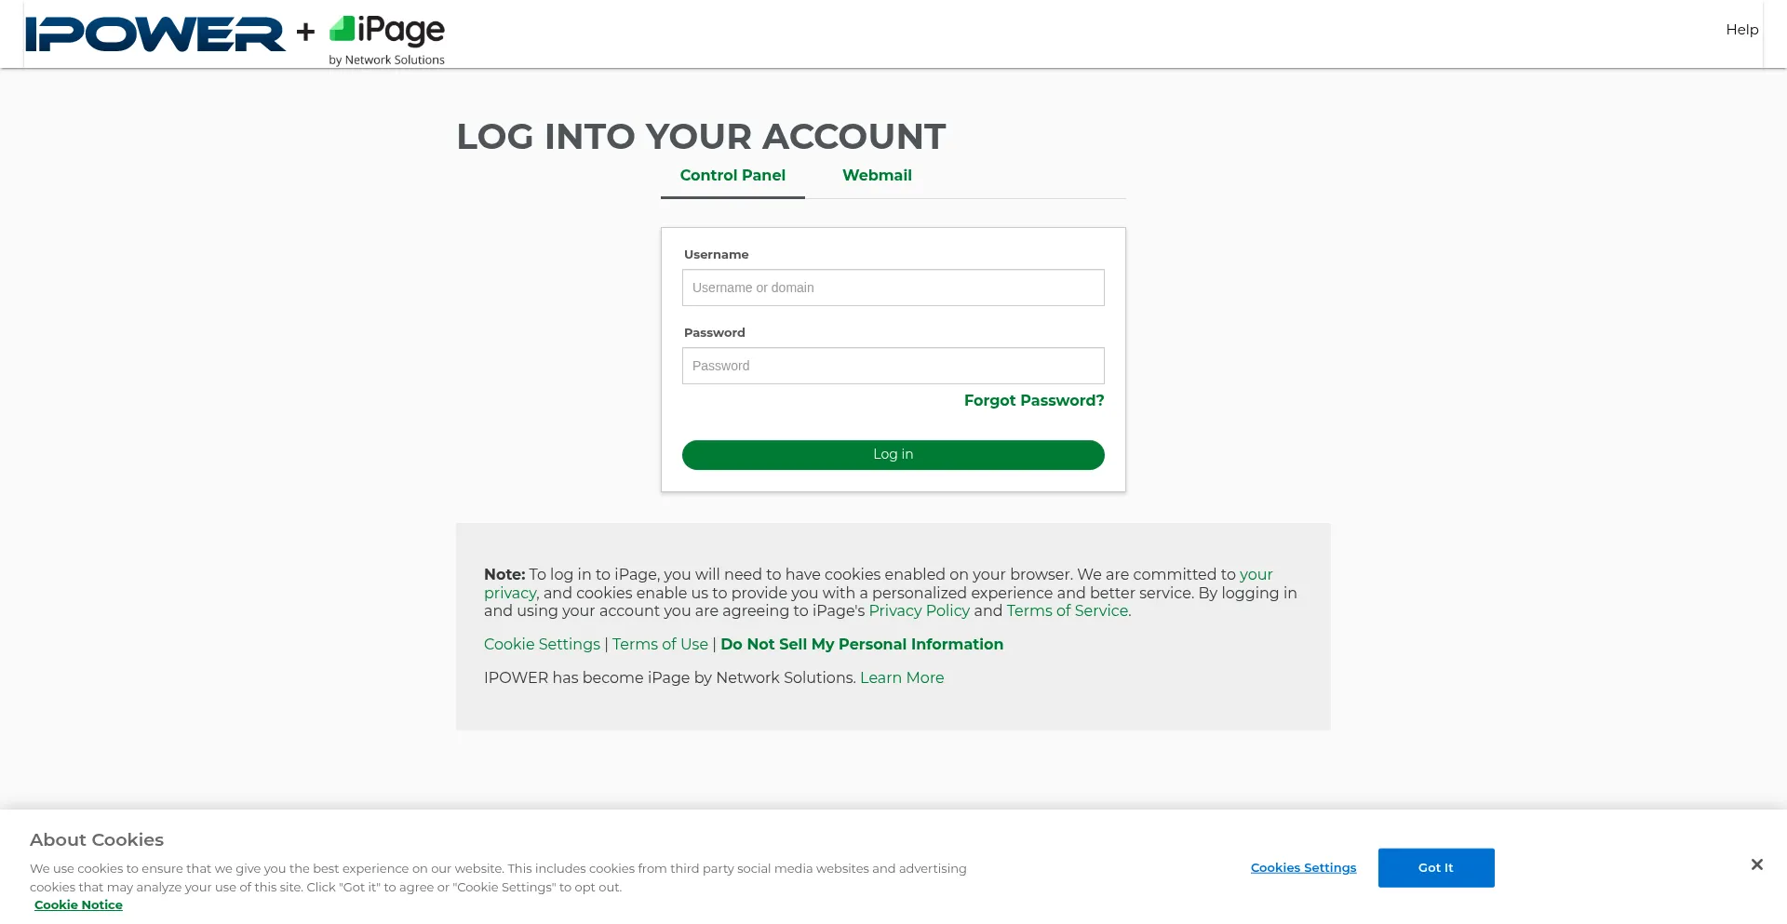Click the iPage by Network Solutions logo
Image resolution: width=1787 pixels, height=924 pixels.
click(387, 40)
